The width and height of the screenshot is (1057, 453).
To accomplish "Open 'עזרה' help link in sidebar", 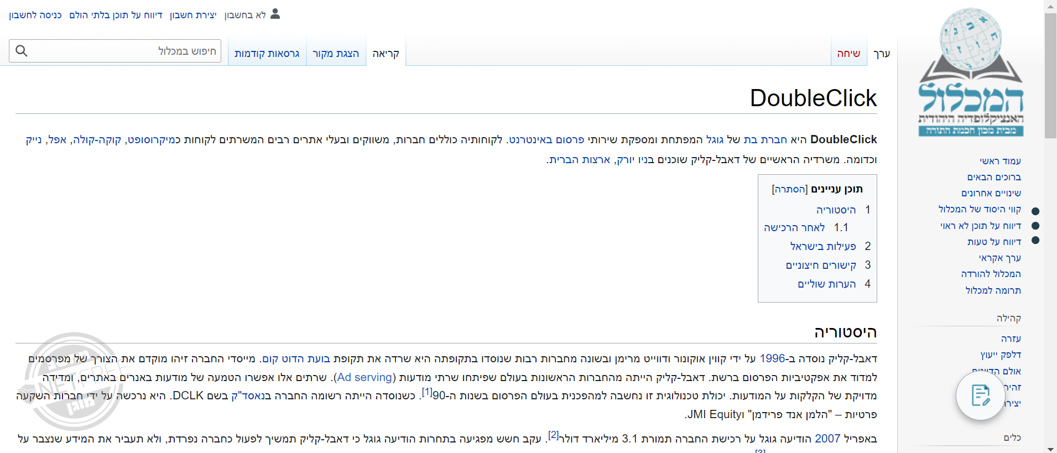I will (1011, 339).
